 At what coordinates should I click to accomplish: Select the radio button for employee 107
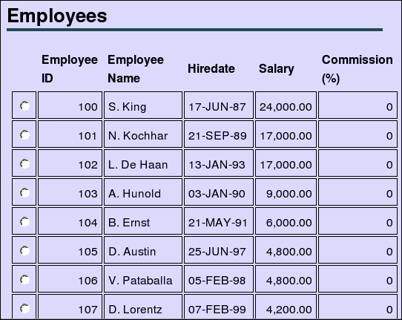point(24,309)
